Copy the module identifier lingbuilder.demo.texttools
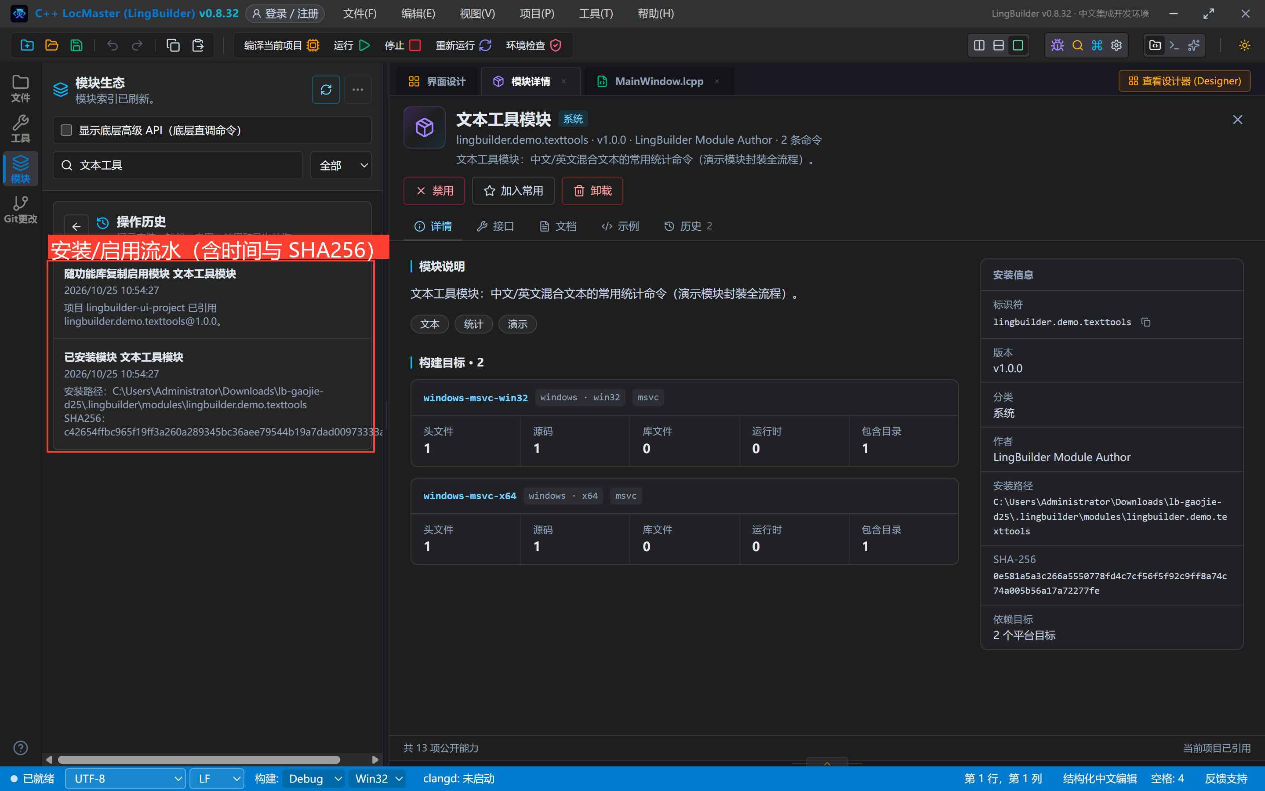 [x=1146, y=322]
